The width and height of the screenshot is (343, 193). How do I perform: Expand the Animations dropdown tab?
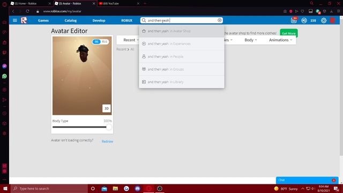pos(280,40)
